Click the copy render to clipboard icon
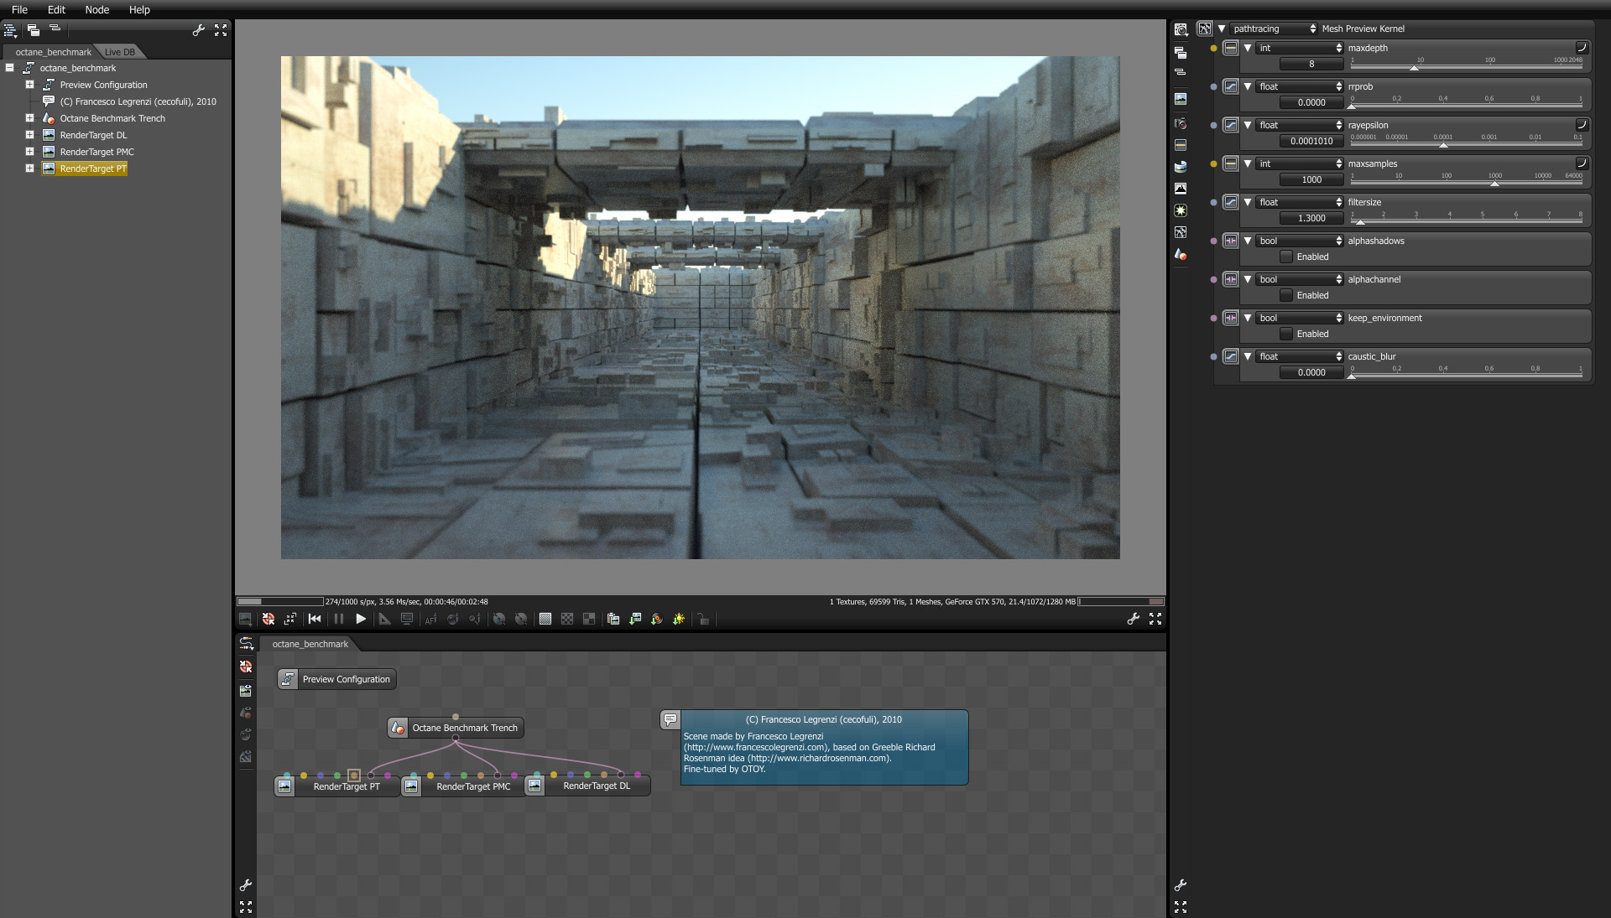The width and height of the screenshot is (1611, 918). 613,619
